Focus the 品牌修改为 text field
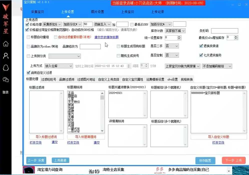Image resolution: width=249 pixels, height=175 pixels. [90, 46]
